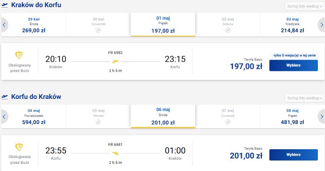Screen dimensions: 325x171
Task: Click the no-flight icon under 30 kwi
Action: (x=98, y=30)
